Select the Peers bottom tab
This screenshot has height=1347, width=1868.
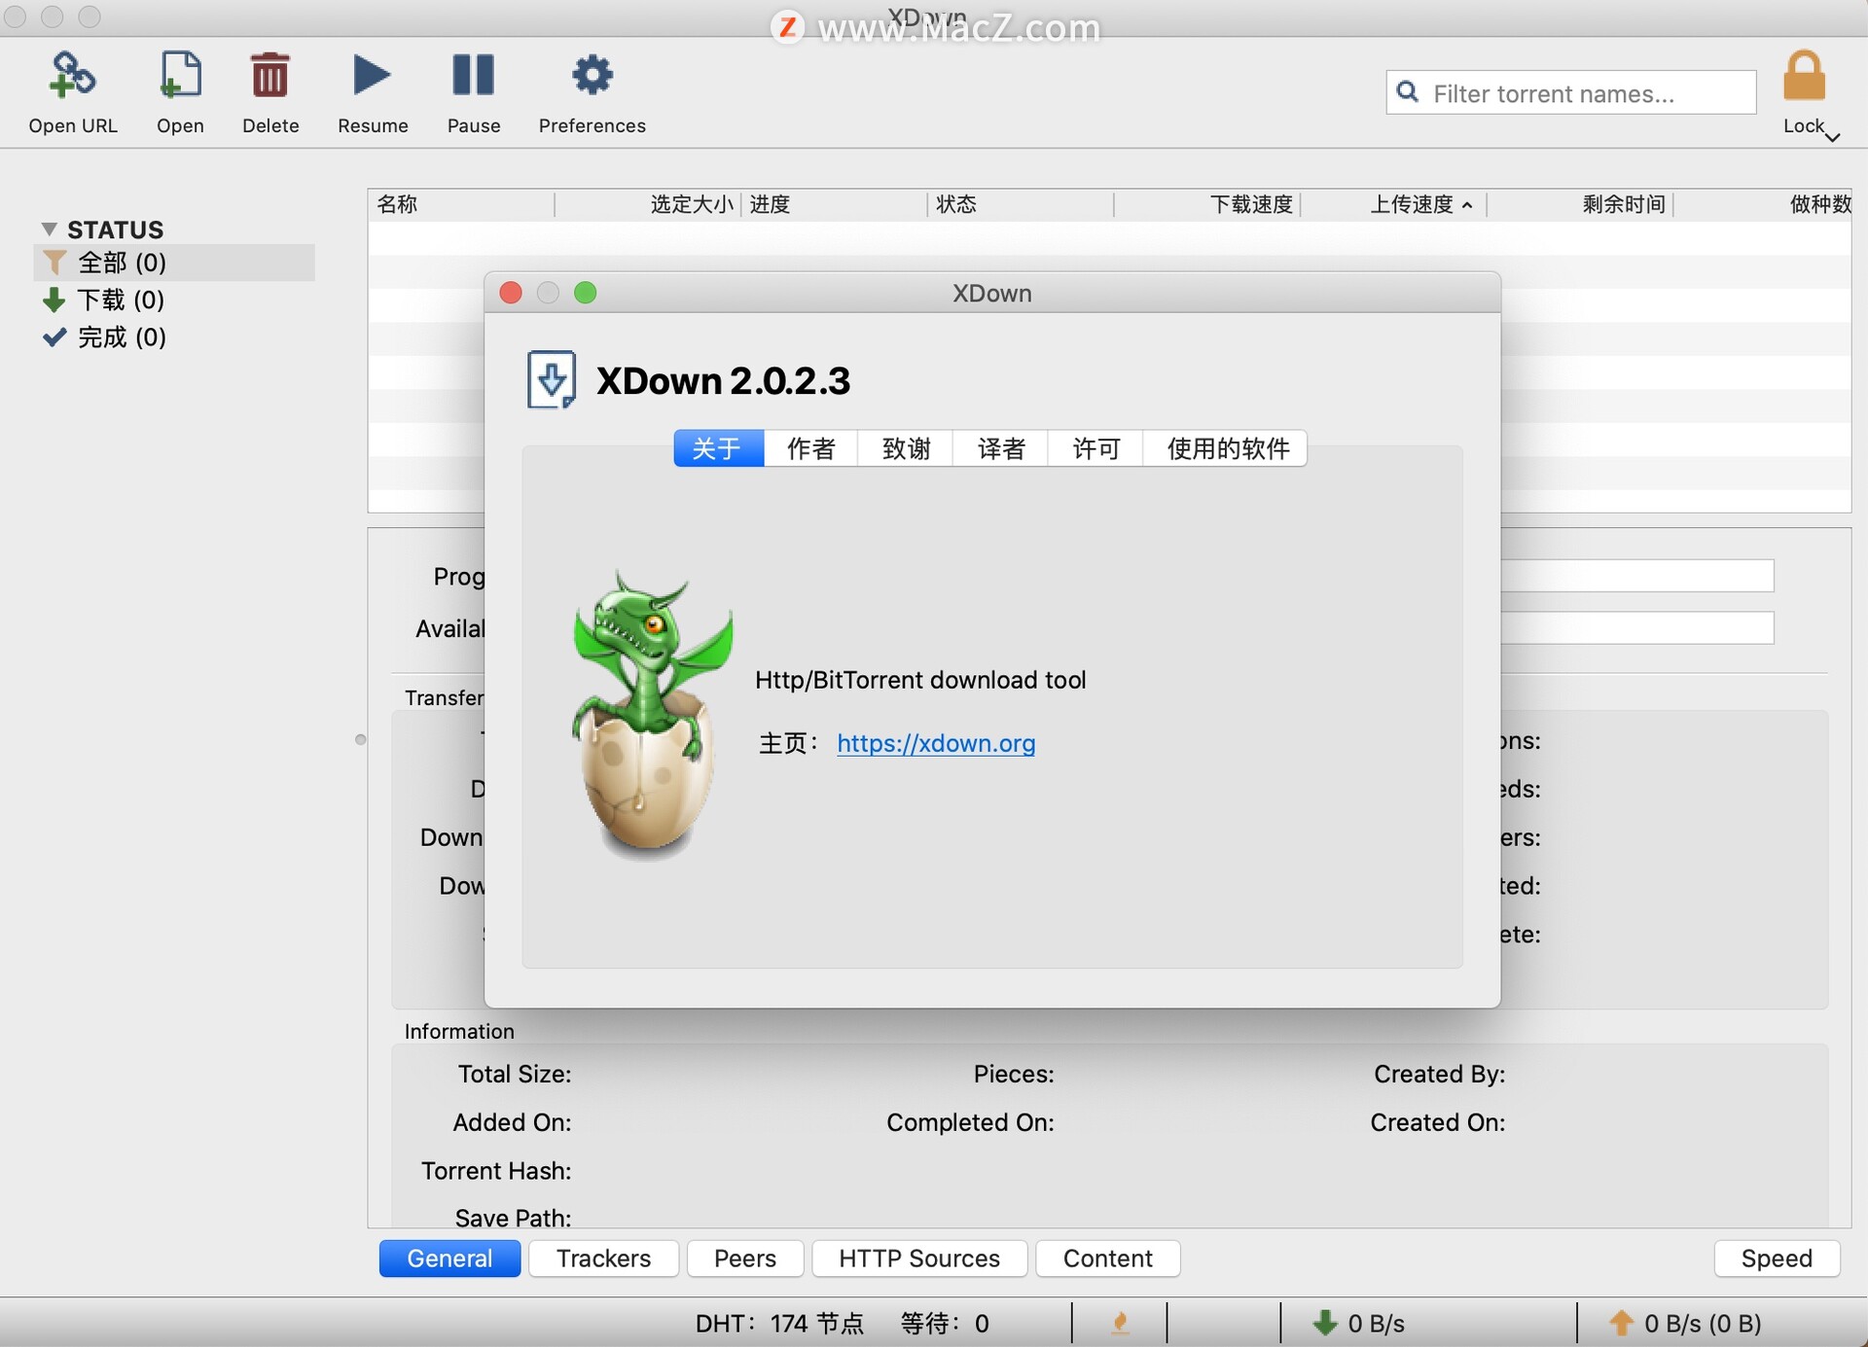tap(745, 1258)
